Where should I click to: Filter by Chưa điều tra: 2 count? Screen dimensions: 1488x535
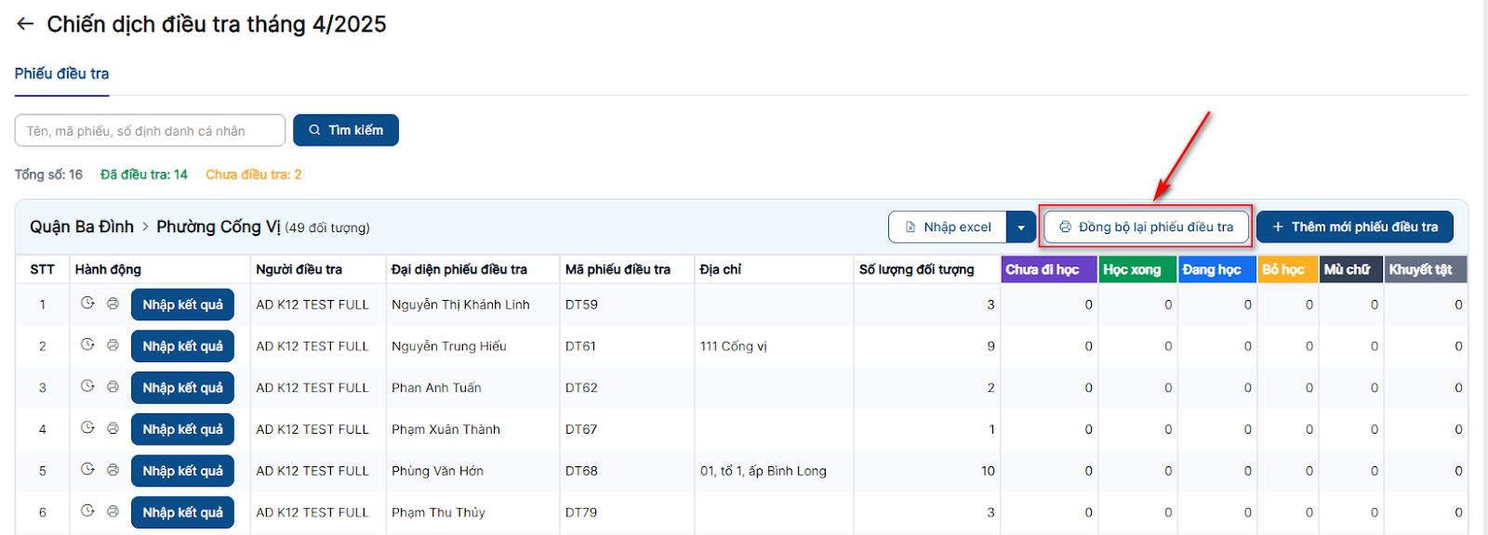[x=253, y=175]
